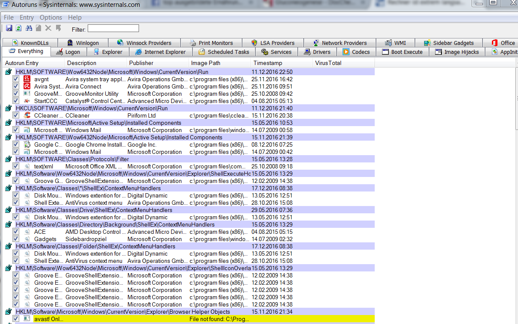Sort by VirusTotal column header
Image resolution: width=518 pixels, height=324 pixels.
pos(344,63)
